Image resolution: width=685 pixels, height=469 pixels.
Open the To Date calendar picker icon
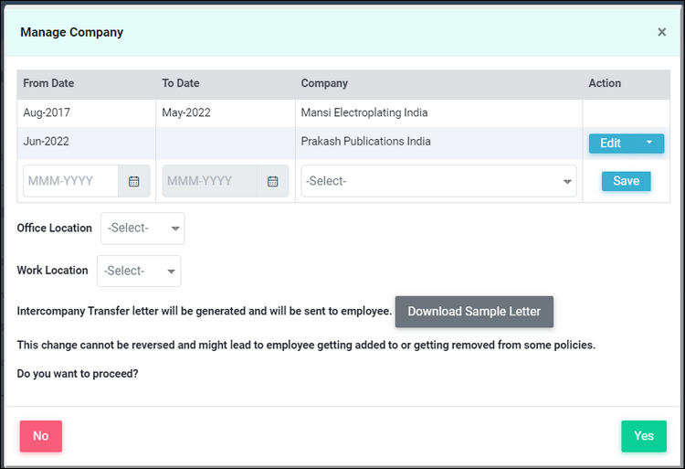[273, 181]
